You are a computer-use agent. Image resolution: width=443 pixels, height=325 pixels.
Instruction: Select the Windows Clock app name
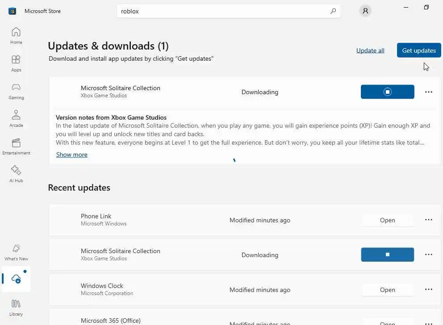click(102, 286)
